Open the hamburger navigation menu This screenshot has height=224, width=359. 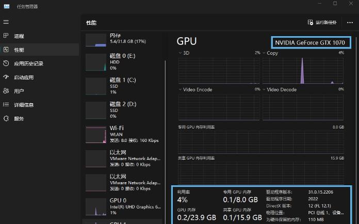pyautogui.click(x=6, y=22)
